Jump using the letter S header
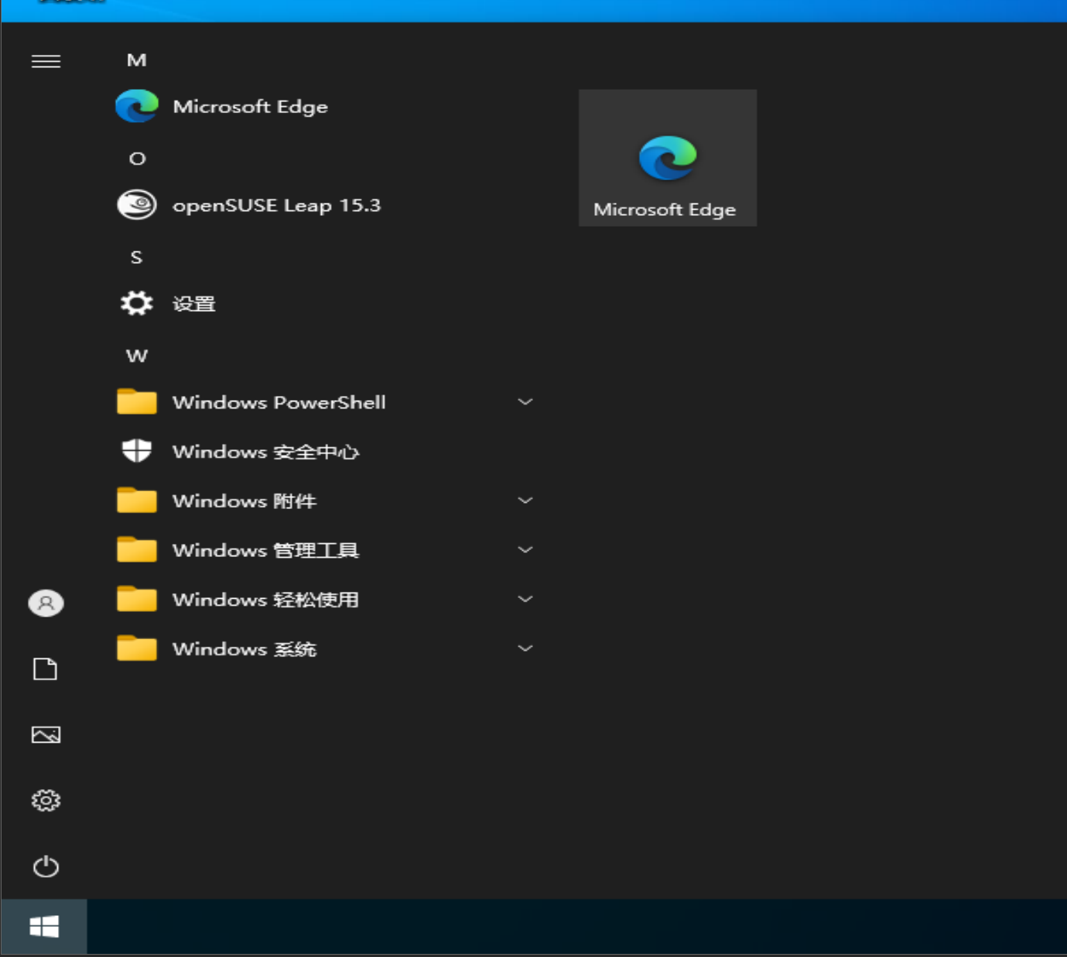The width and height of the screenshot is (1067, 957). pyautogui.click(x=137, y=258)
